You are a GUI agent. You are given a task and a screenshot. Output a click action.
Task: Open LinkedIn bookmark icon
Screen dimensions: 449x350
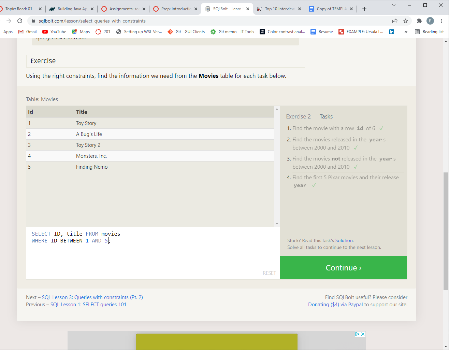pos(392,32)
